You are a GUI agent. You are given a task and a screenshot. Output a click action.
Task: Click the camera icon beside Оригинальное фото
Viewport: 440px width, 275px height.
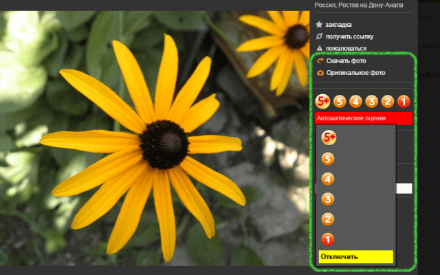tap(320, 73)
